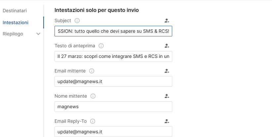Click info icon next to Email Reply-To
Screen dimensions: 272x137
93,121
